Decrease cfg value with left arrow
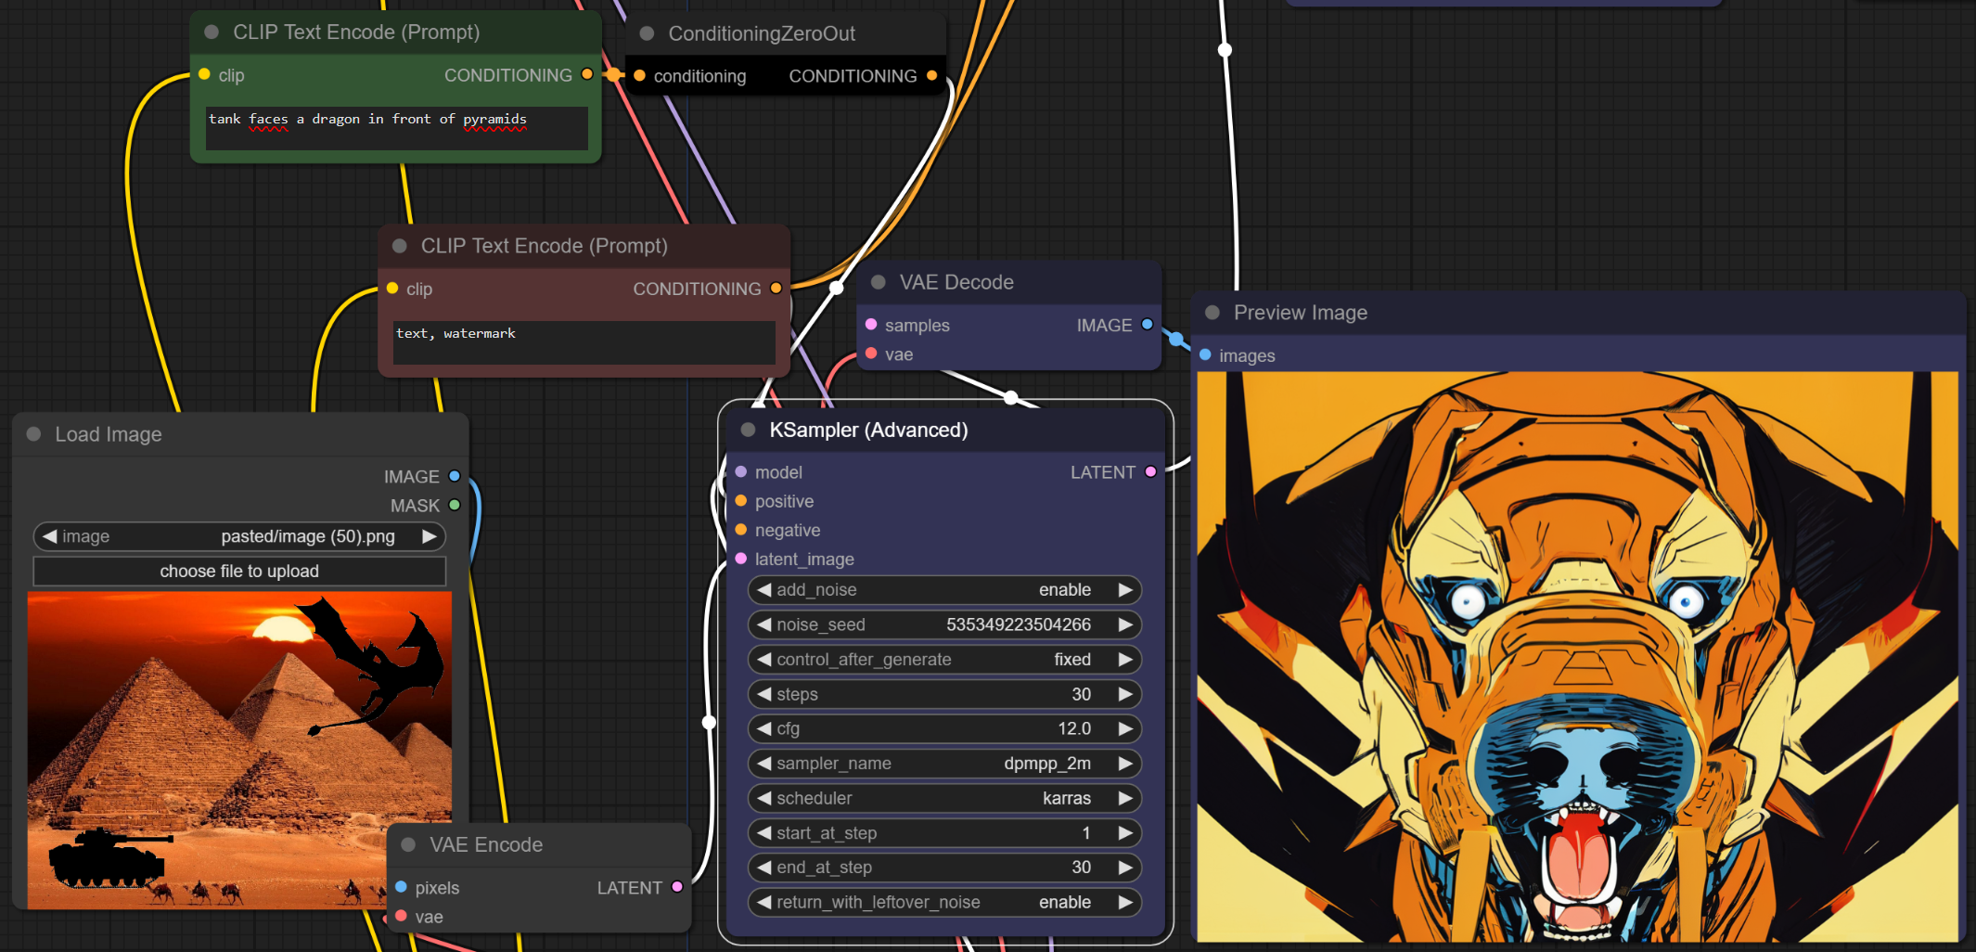This screenshot has width=1976, height=952. pos(763,729)
